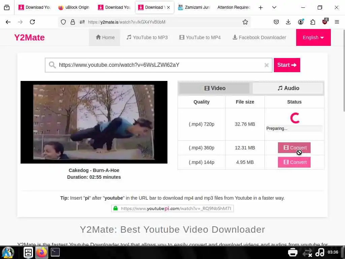The height and width of the screenshot is (259, 345).
Task: Reload the page with the refresh icon
Action: [x=32, y=22]
